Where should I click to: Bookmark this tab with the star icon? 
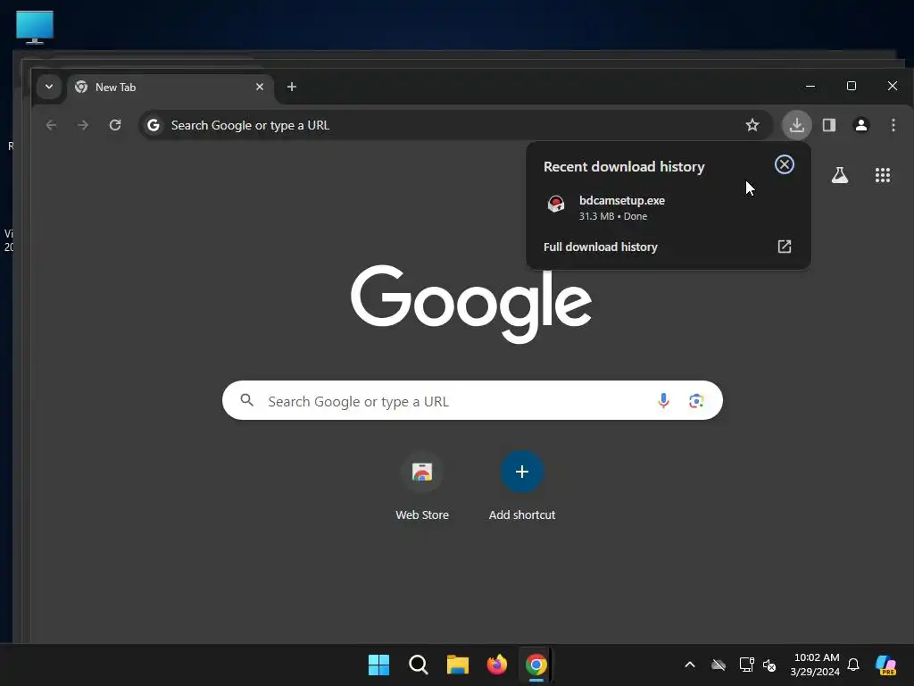pyautogui.click(x=752, y=125)
